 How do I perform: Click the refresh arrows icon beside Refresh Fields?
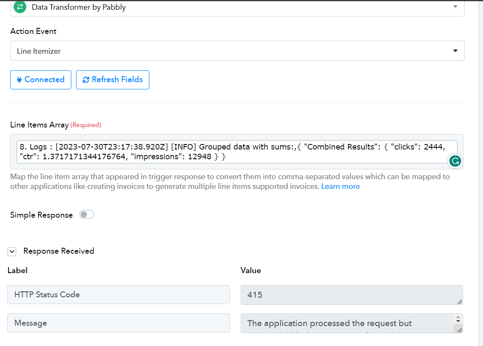click(86, 80)
